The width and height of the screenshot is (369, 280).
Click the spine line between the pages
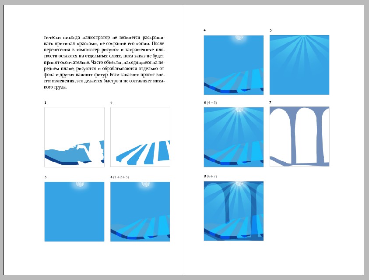coord(184,140)
